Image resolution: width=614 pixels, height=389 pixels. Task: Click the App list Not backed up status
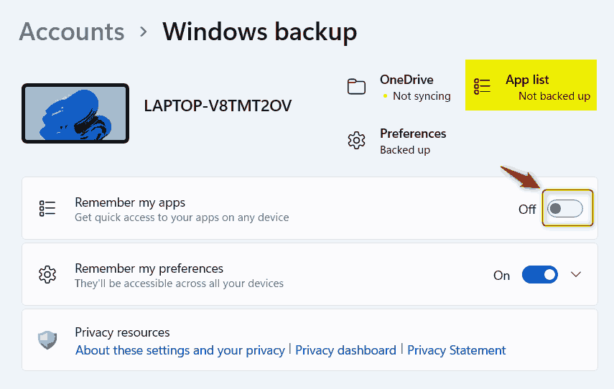click(x=554, y=96)
